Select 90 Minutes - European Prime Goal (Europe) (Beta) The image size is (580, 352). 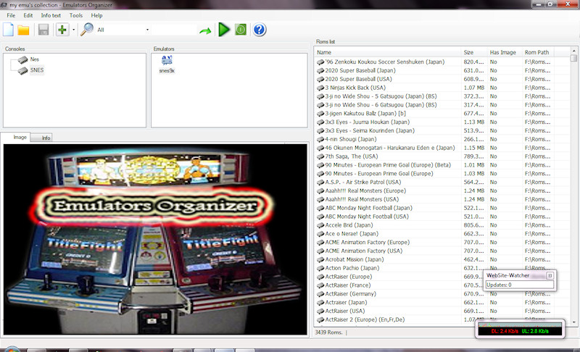(x=388, y=164)
